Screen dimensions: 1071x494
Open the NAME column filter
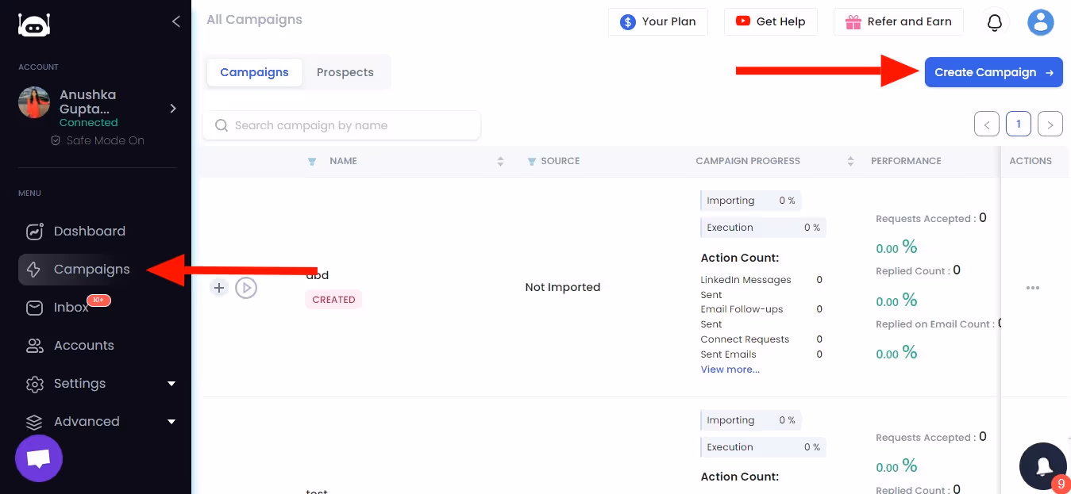312,161
